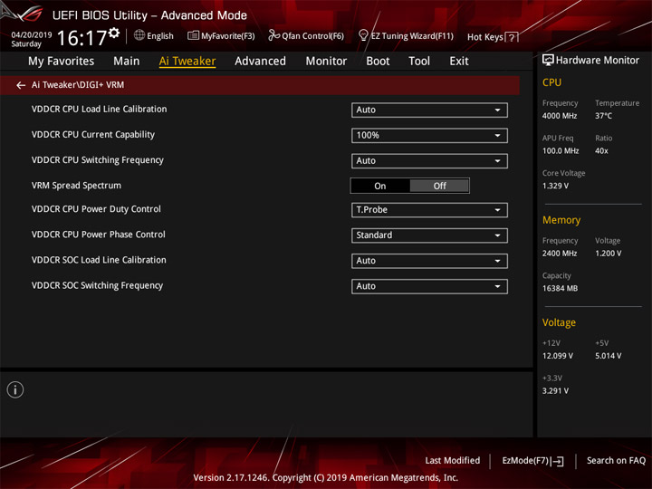Switch to the Boot tab

click(x=378, y=62)
